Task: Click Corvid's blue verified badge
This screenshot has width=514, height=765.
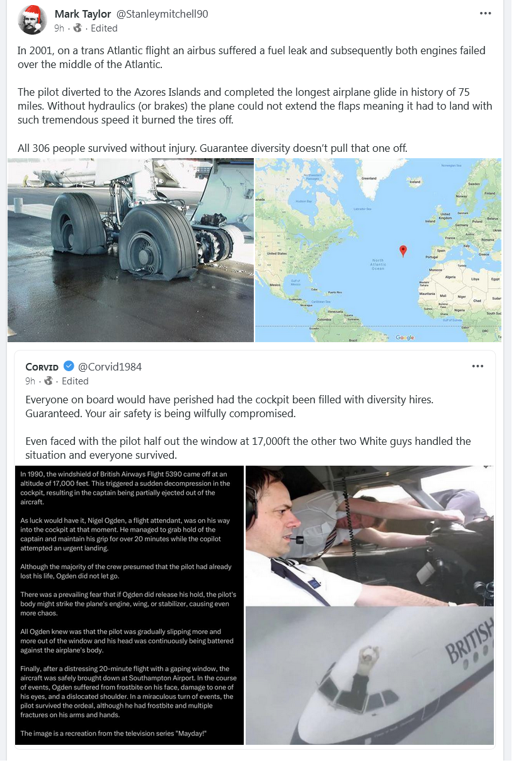Action: (69, 366)
